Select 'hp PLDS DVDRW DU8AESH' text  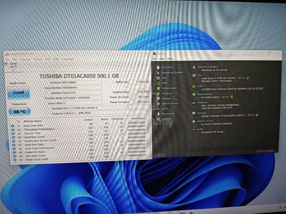point(216,124)
